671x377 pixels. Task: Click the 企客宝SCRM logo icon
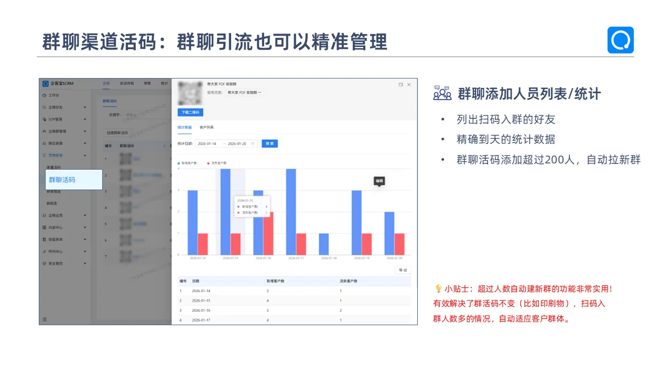(x=45, y=83)
